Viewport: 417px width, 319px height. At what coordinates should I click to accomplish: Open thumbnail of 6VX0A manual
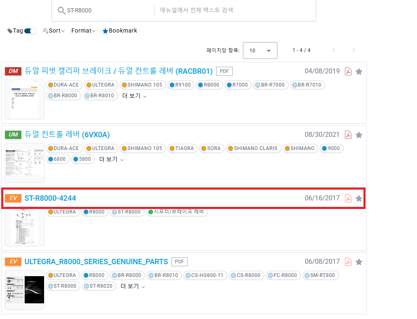point(24,163)
